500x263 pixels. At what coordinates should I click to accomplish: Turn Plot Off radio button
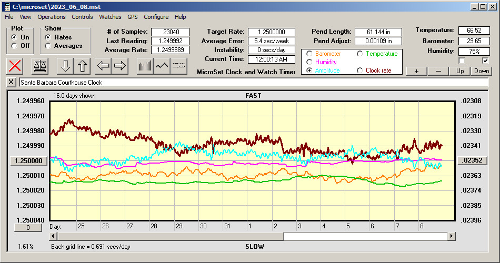click(x=14, y=46)
